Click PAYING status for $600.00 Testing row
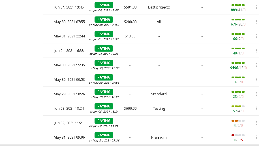The image size is (259, 146). (x=104, y=106)
